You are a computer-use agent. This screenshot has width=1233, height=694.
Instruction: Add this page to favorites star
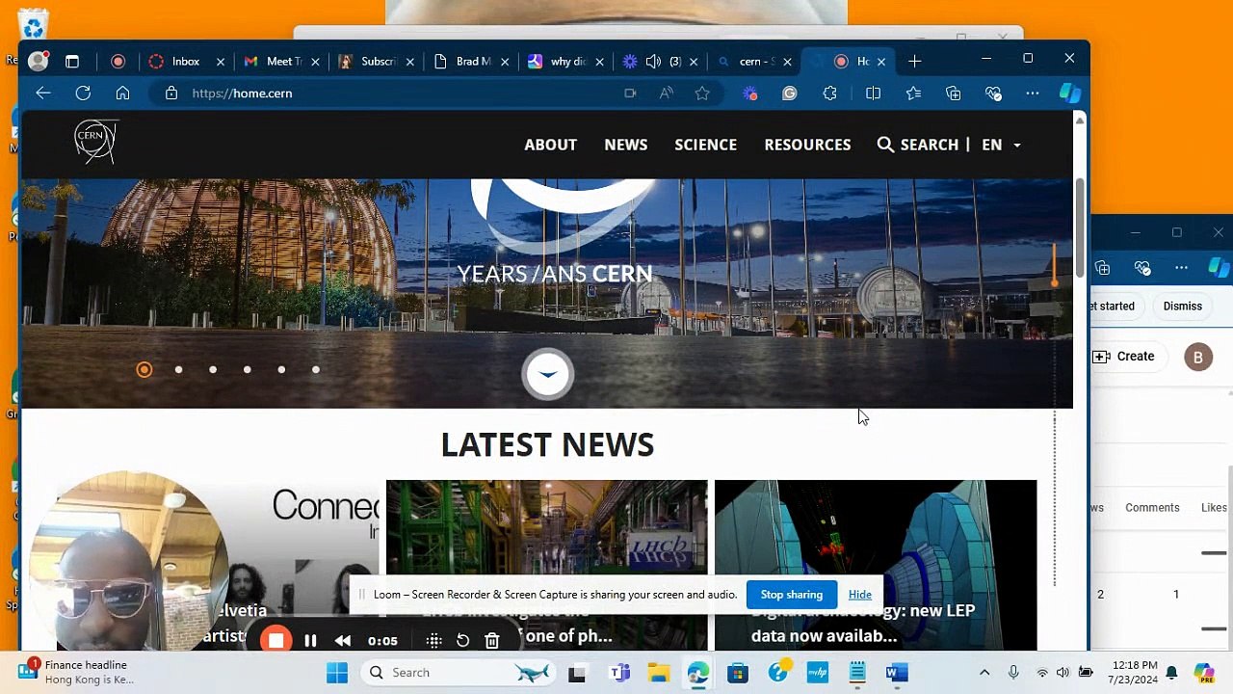coord(702,93)
